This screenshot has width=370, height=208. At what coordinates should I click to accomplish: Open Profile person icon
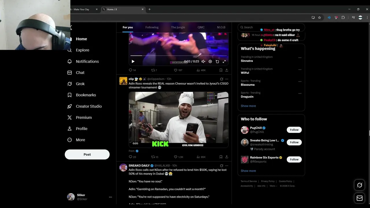click(x=69, y=129)
